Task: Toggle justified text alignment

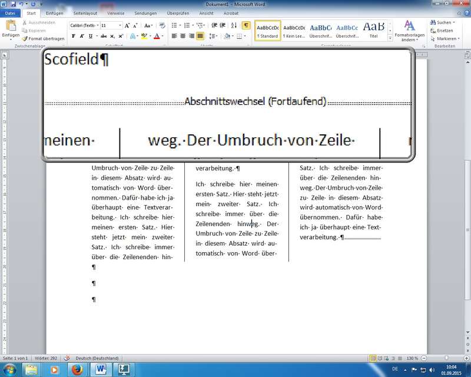Action: click(x=200, y=36)
